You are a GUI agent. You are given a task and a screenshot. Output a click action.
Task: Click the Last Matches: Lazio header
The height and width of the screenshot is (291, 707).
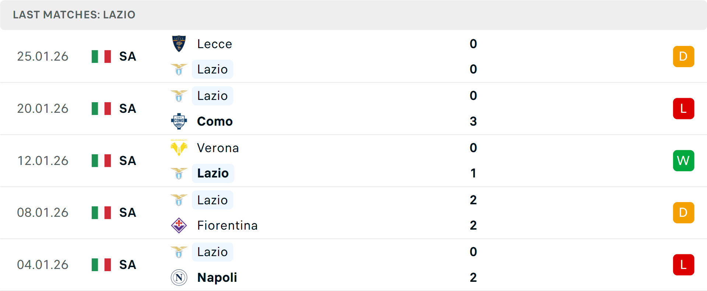(x=74, y=15)
